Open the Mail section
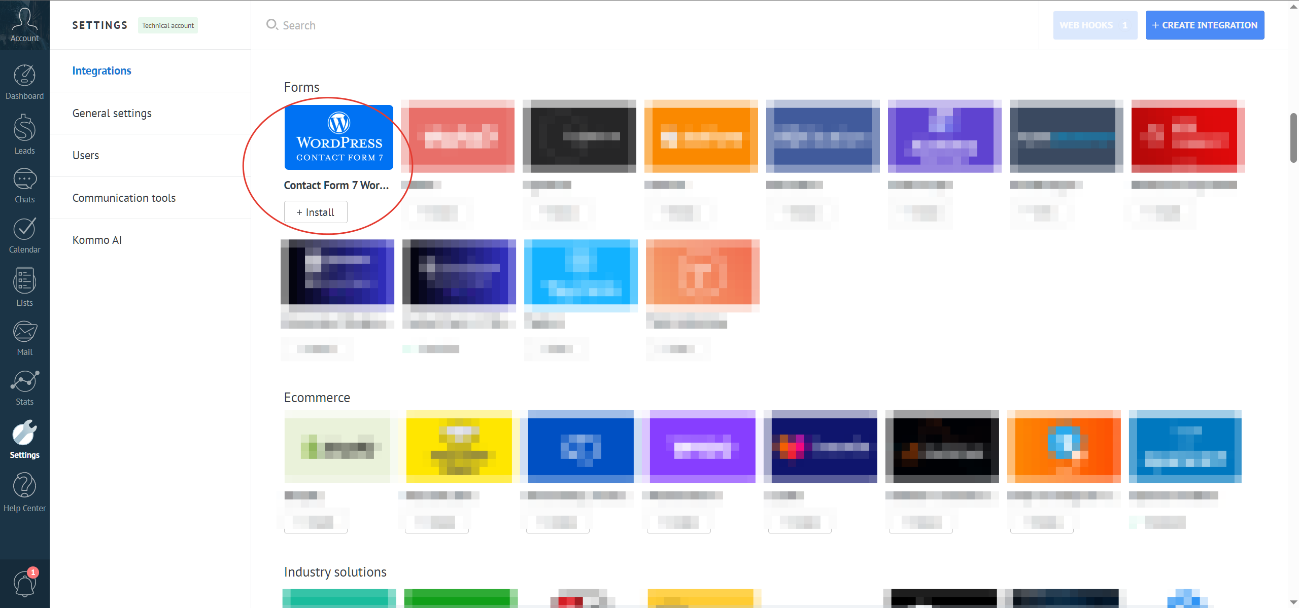Screen dimensions: 1299x608 tap(24, 338)
